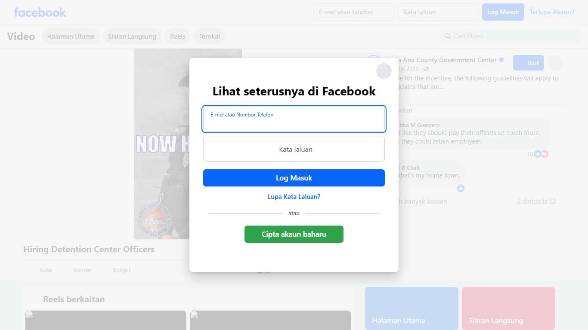Focus the Kata laluan field in dialog
This screenshot has width=588, height=330.
coord(294,149)
